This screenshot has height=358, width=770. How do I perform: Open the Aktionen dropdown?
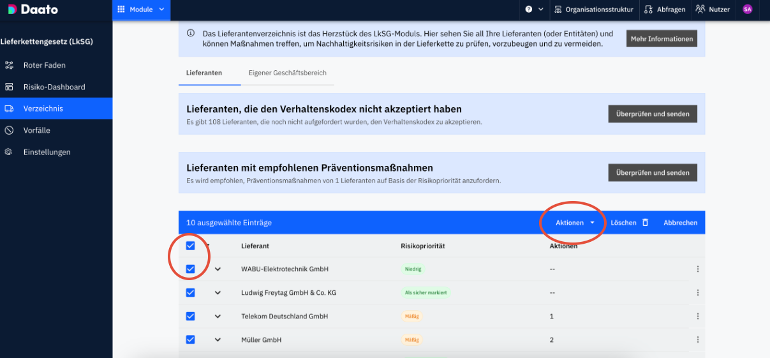tap(575, 223)
